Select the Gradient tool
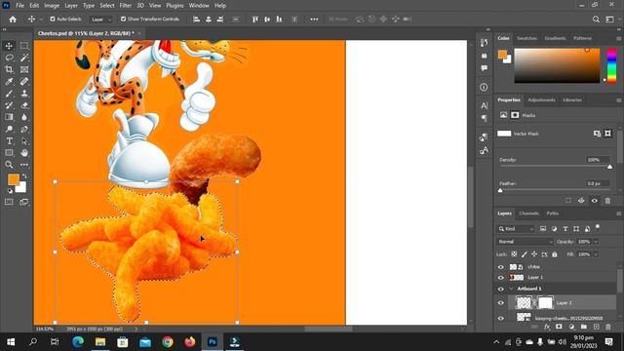 click(9, 117)
